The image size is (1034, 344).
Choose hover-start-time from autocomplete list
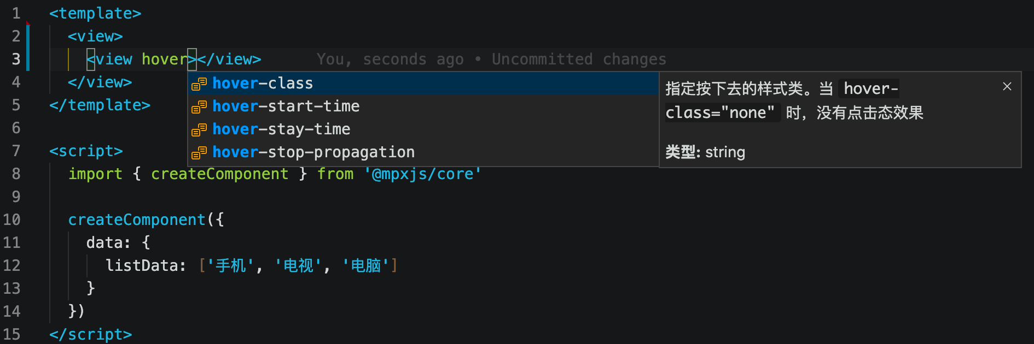(x=423, y=106)
